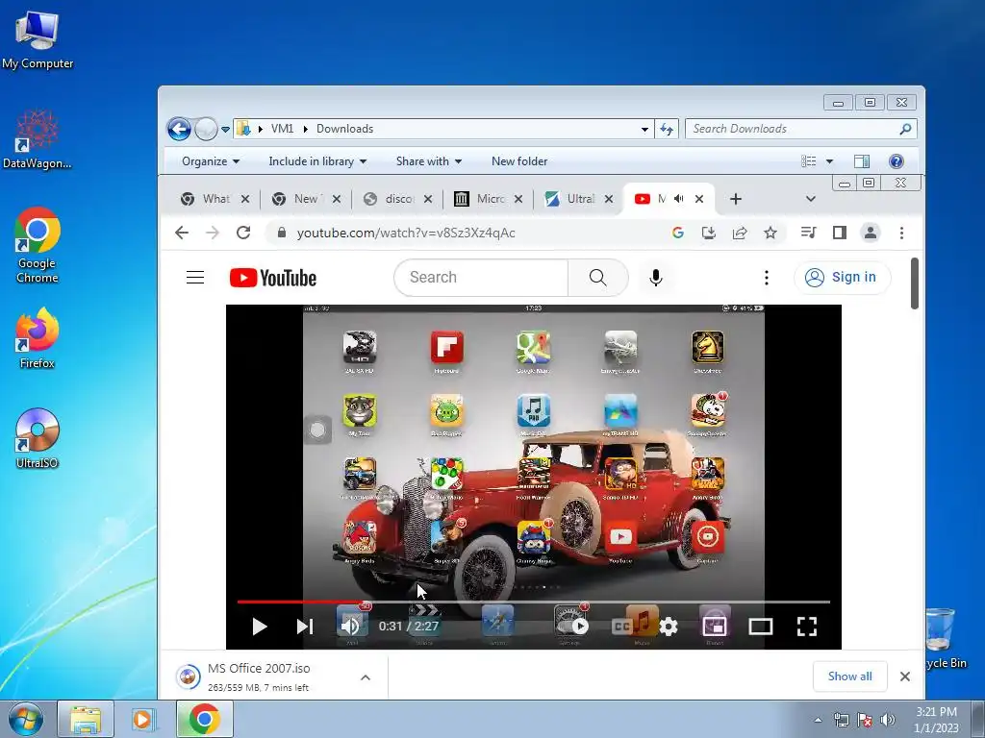Select the Downloads breadcrumb in Explorer

coord(344,129)
